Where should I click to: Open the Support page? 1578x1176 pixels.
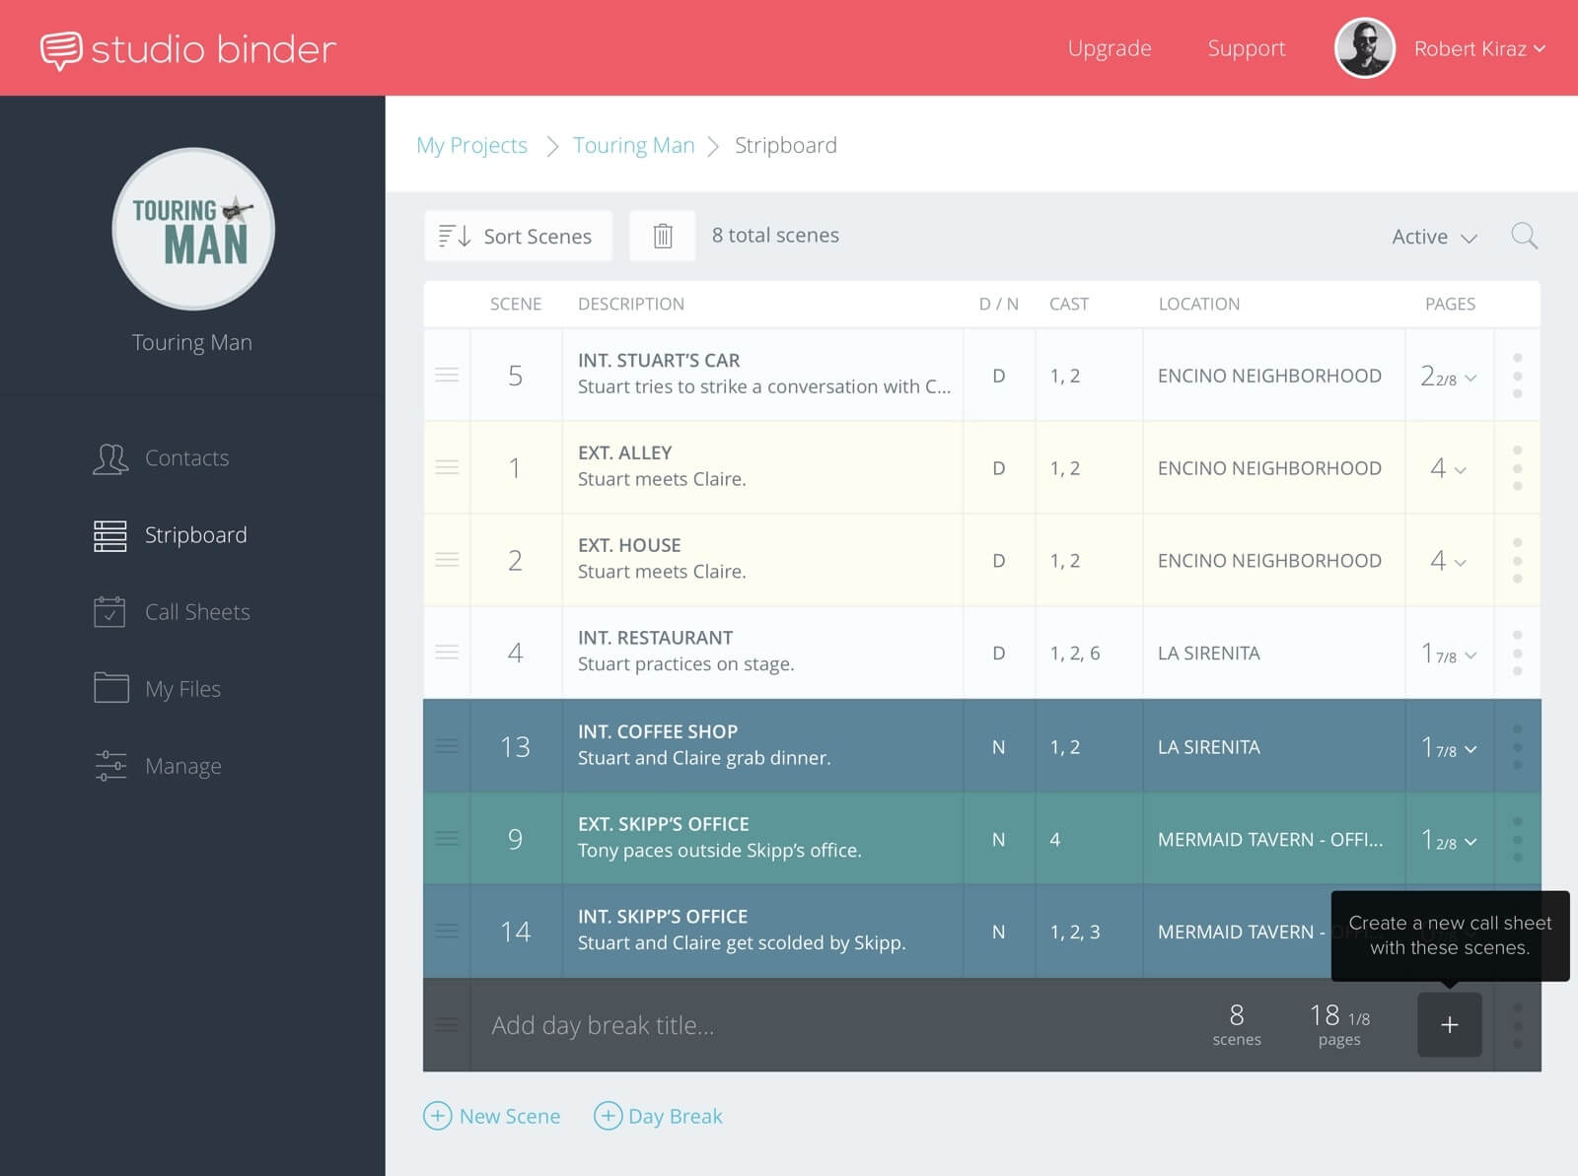click(x=1247, y=48)
